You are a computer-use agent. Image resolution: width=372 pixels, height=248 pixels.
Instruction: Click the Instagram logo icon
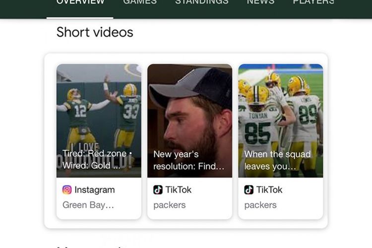67,190
